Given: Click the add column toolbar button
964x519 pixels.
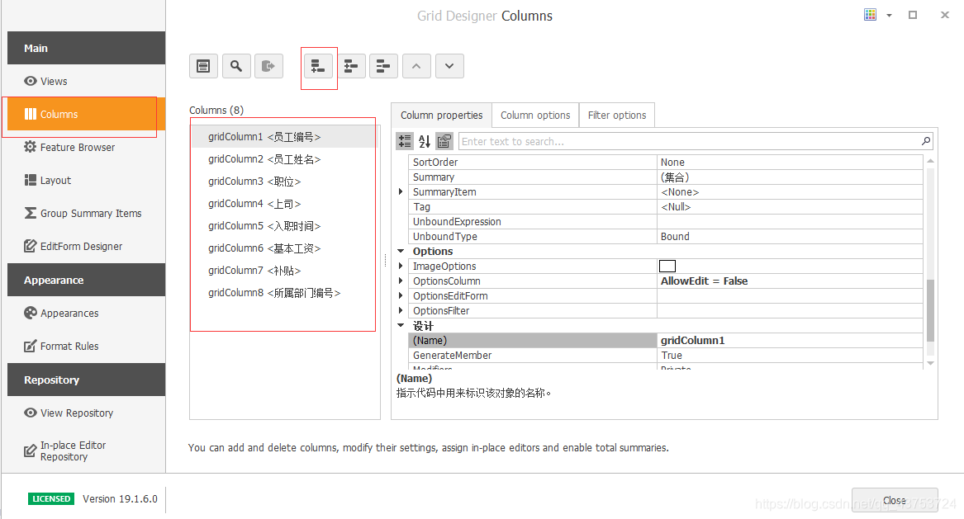Looking at the screenshot, I should click(x=319, y=66).
